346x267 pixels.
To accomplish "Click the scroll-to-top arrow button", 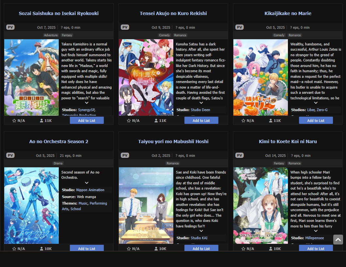I will (338, 240).
